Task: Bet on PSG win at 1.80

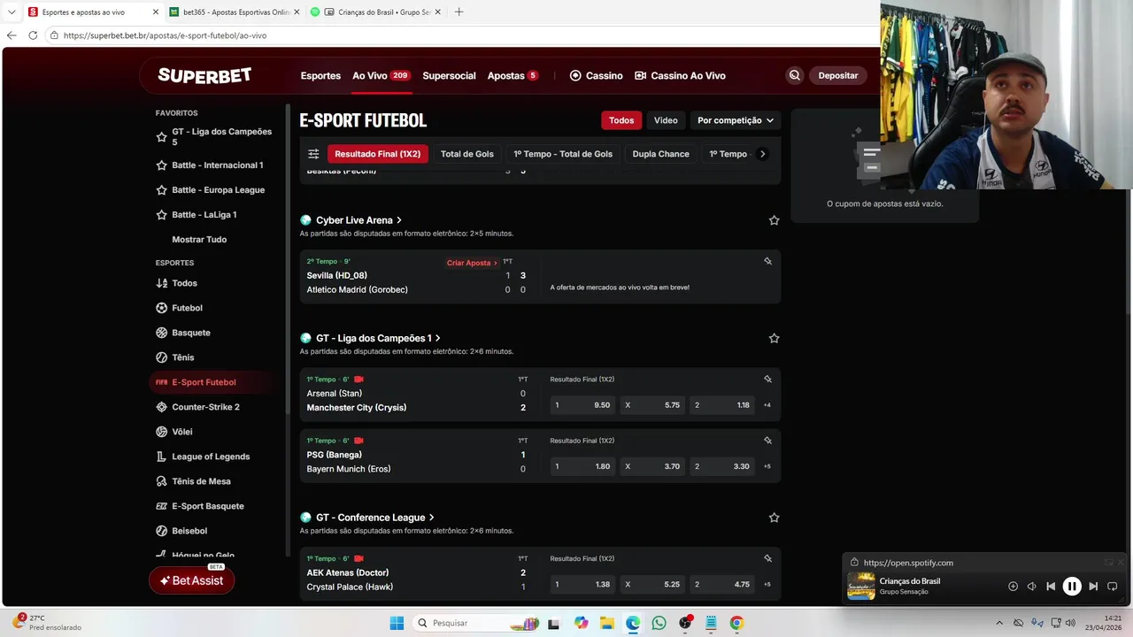Action: coord(582,466)
